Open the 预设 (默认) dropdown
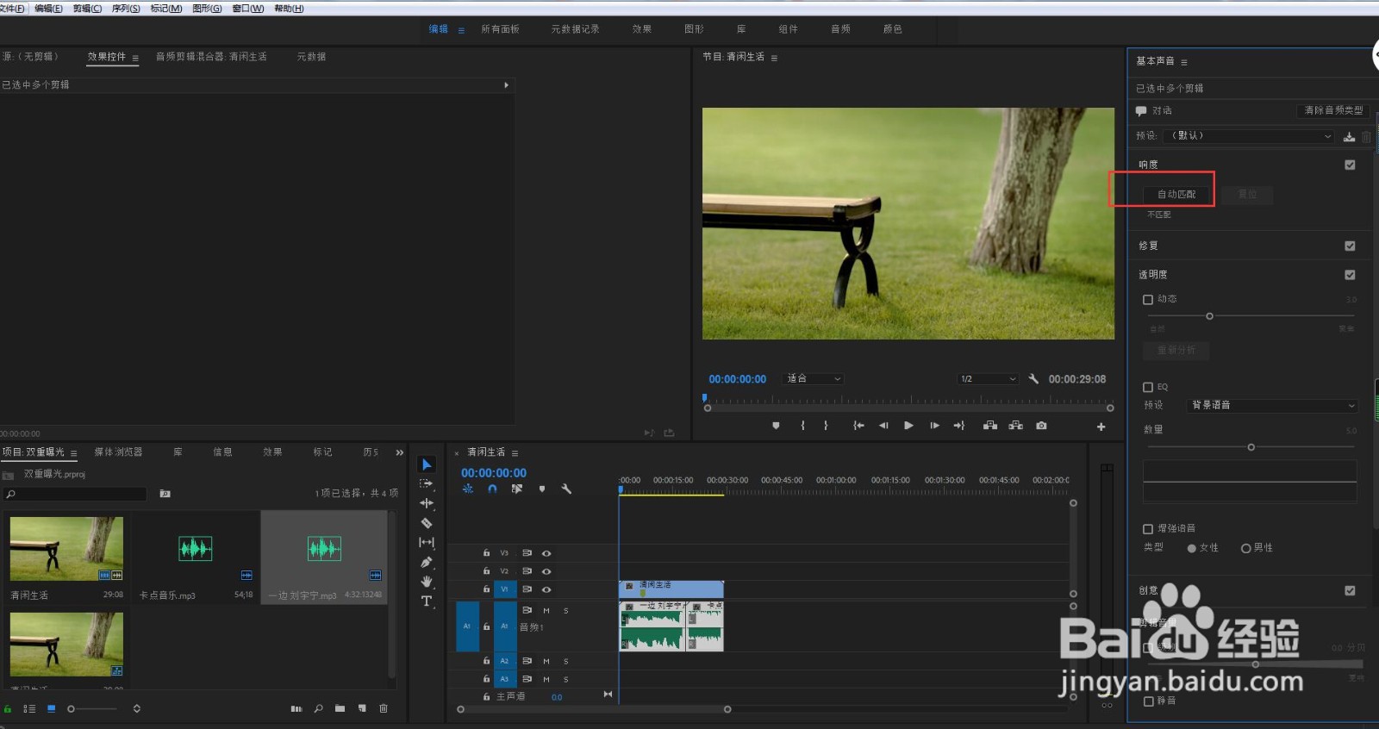 coord(1250,136)
